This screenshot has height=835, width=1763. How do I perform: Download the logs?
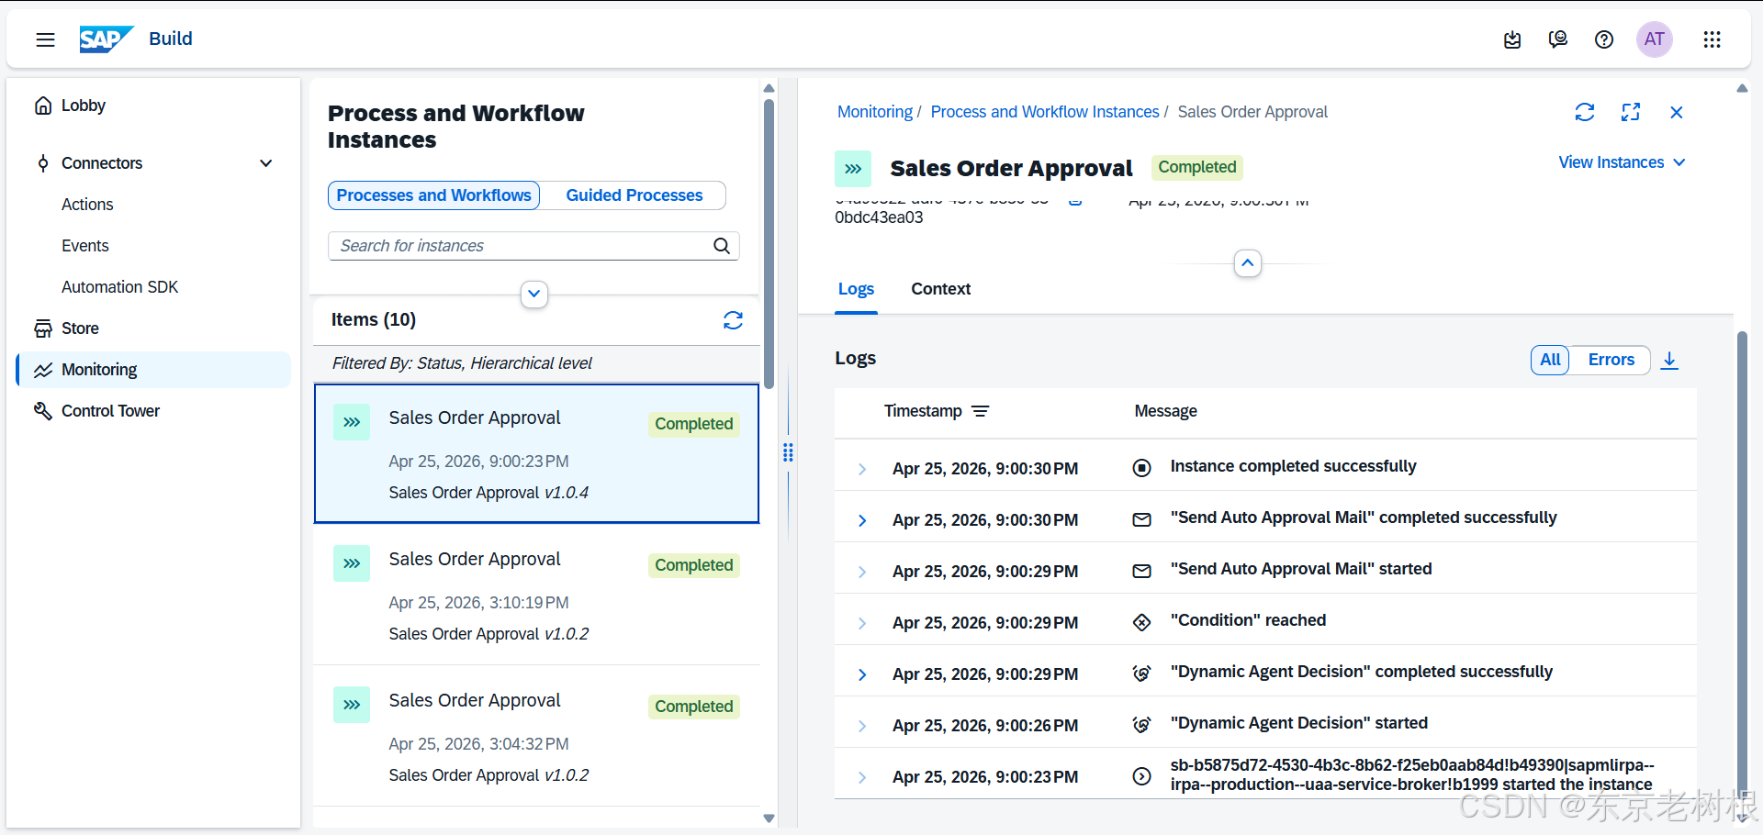(x=1669, y=360)
